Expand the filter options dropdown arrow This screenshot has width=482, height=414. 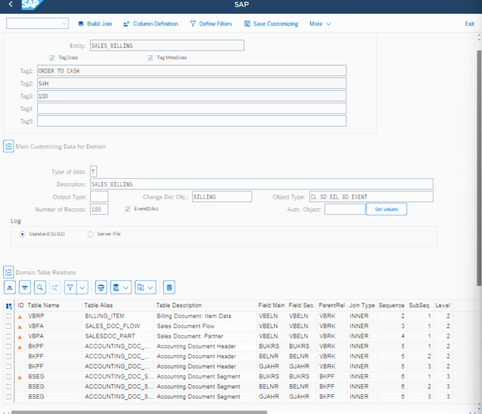[x=82, y=287]
